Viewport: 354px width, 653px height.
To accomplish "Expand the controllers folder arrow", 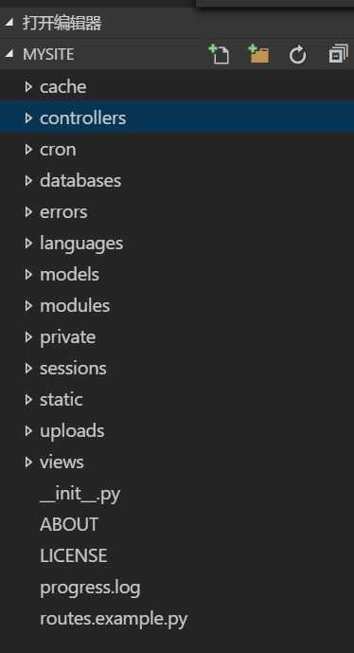I will [x=28, y=118].
